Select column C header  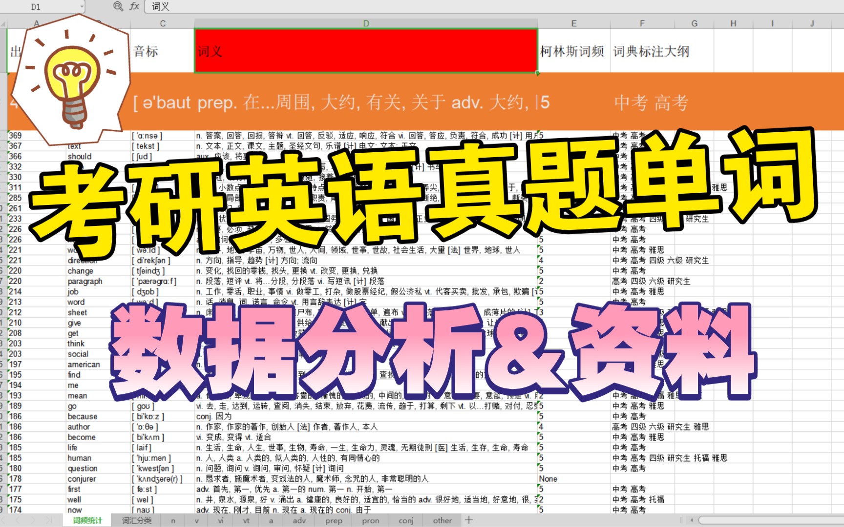coord(163,23)
